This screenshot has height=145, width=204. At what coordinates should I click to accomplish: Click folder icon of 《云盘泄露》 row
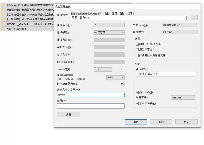3,19
